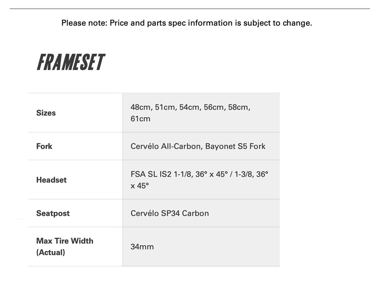Click the FRAMESET section heading

coord(71,62)
